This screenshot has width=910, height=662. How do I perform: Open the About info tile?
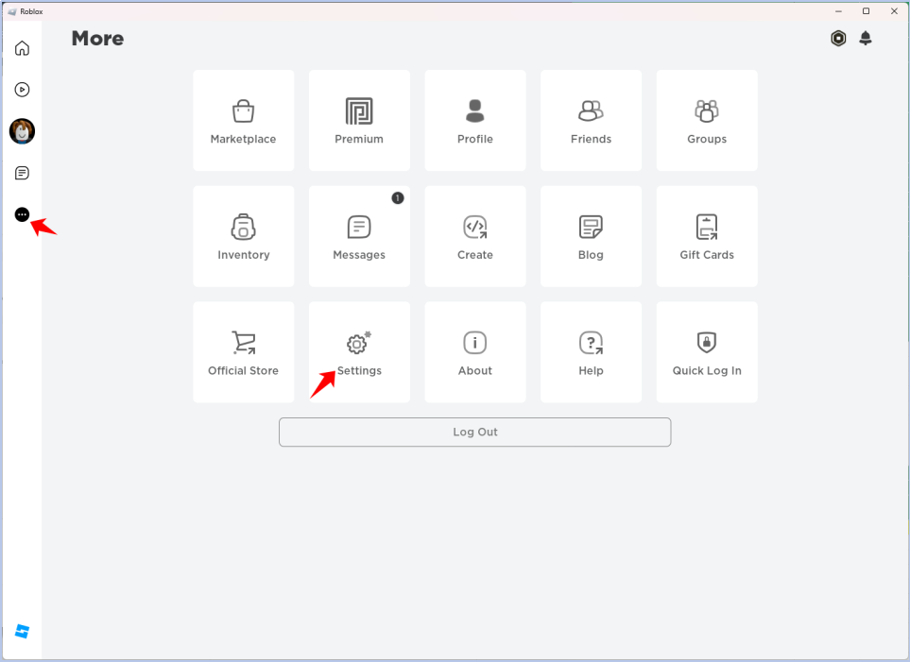point(475,352)
